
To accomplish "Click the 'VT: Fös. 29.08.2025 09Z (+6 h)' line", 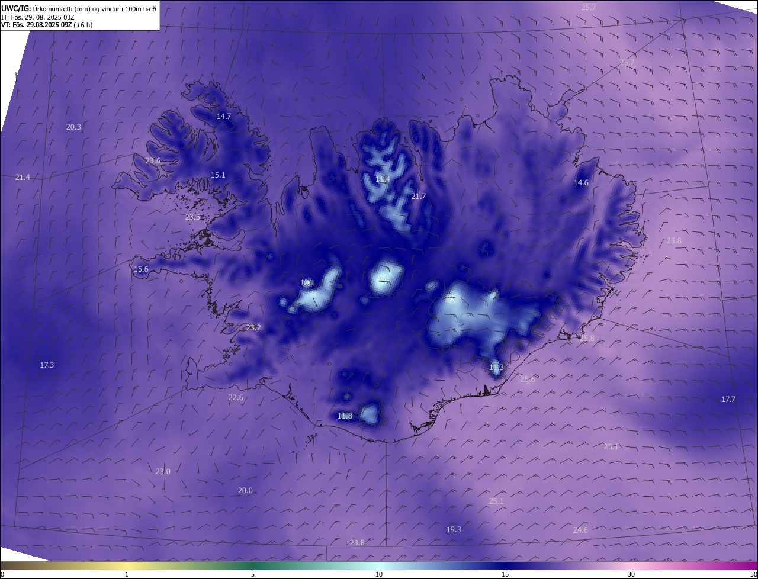I will coord(47,25).
